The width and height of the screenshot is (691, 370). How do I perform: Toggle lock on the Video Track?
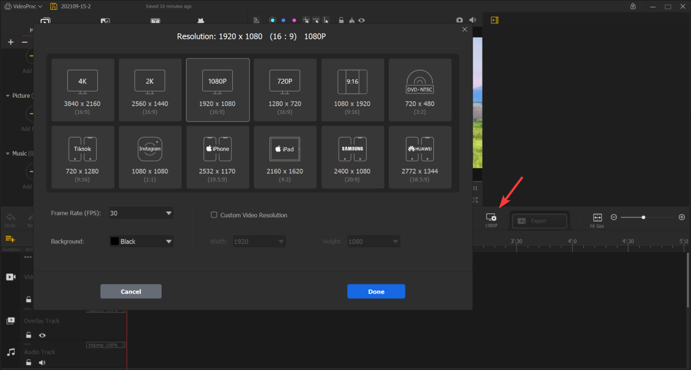tap(28, 299)
